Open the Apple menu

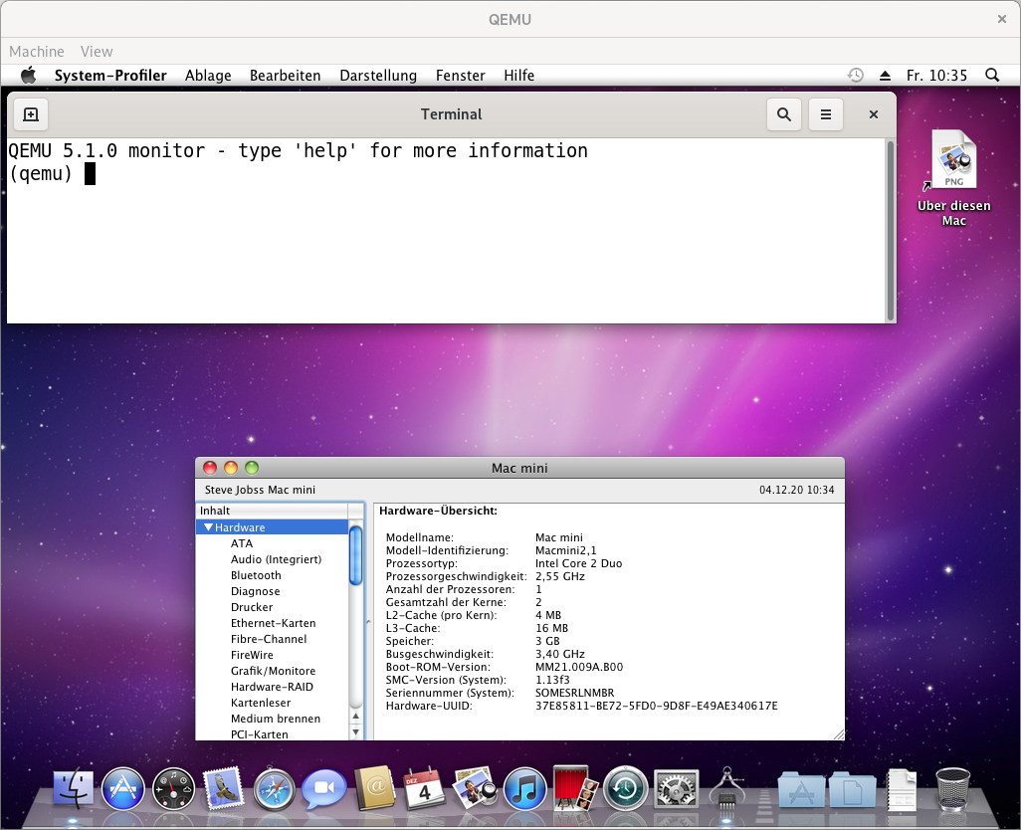[x=29, y=75]
